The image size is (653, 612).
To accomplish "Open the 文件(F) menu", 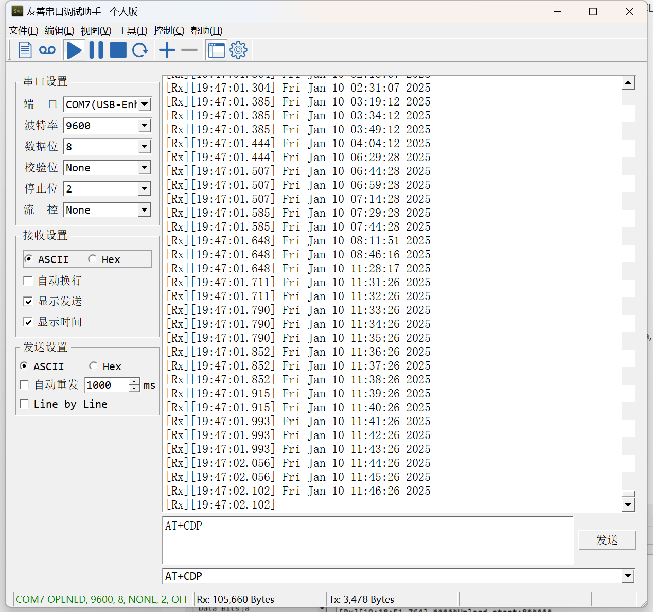I will (x=24, y=30).
